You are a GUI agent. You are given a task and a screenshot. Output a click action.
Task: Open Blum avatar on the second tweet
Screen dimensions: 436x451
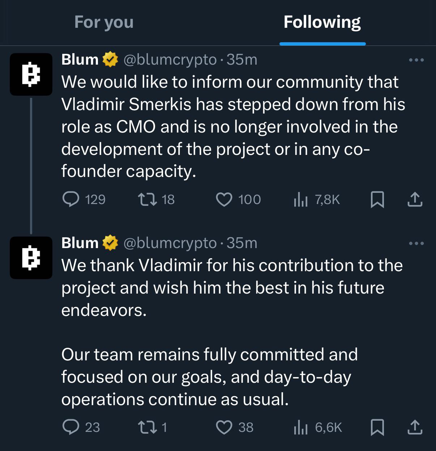31,258
